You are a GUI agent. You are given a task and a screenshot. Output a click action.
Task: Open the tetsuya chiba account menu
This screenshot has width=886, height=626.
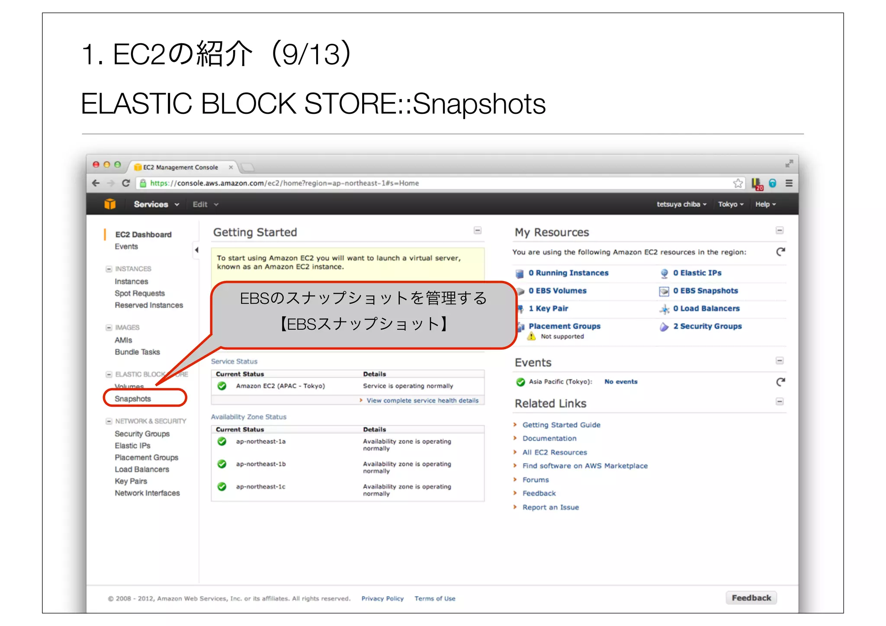(681, 204)
